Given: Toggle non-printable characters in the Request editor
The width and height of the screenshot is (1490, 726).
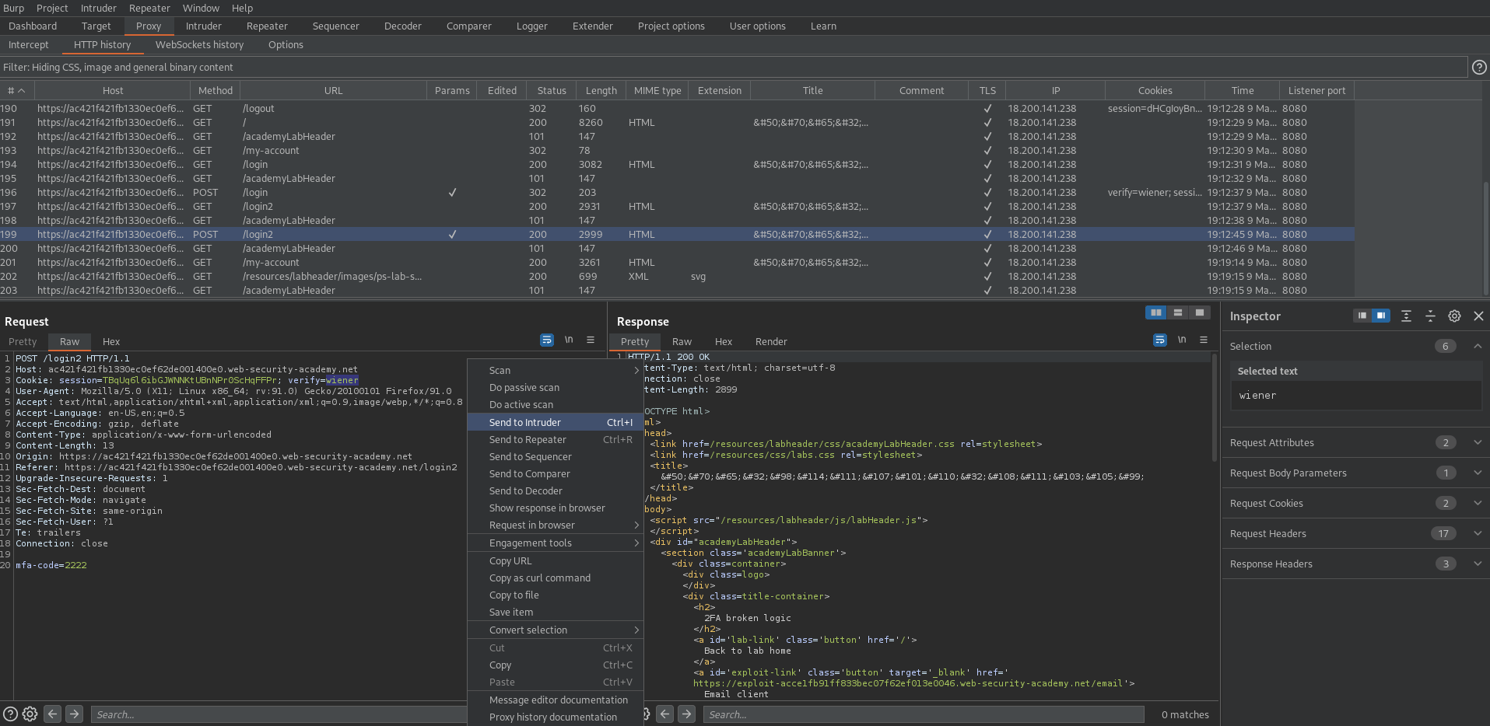Looking at the screenshot, I should point(569,340).
